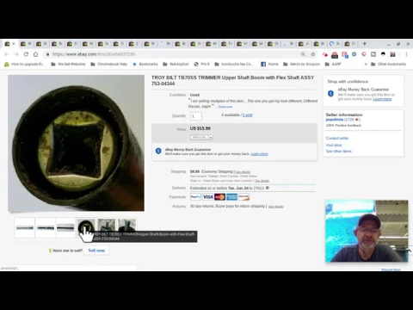Bookmark this page with the star icon
The height and width of the screenshot is (310, 413).
pos(313,54)
